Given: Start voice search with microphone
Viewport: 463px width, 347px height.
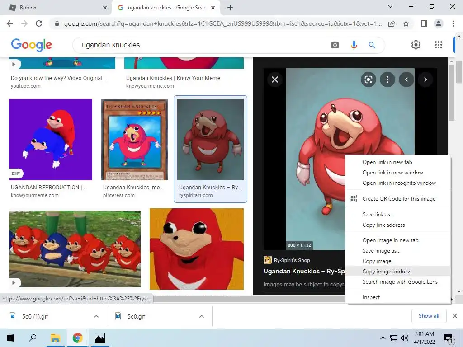Looking at the screenshot, I should pos(354,45).
